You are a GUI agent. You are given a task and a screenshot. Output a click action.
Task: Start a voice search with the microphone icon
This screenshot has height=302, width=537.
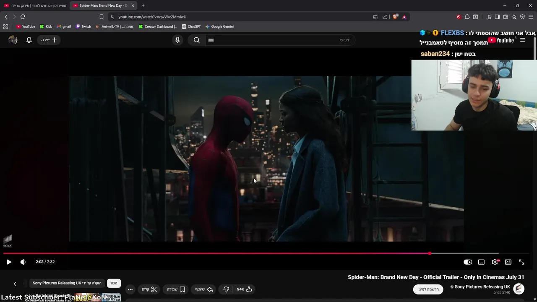pos(177,40)
